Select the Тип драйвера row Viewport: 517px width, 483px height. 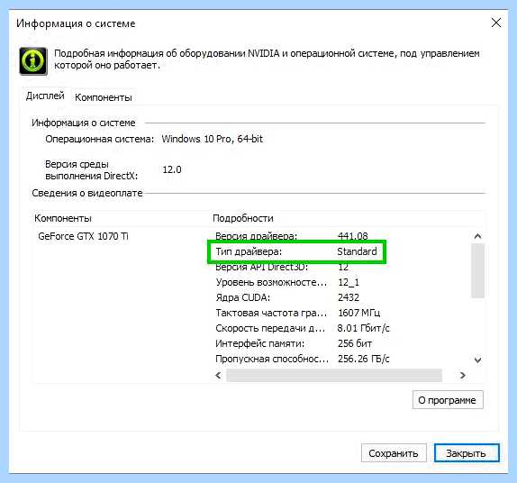point(296,251)
